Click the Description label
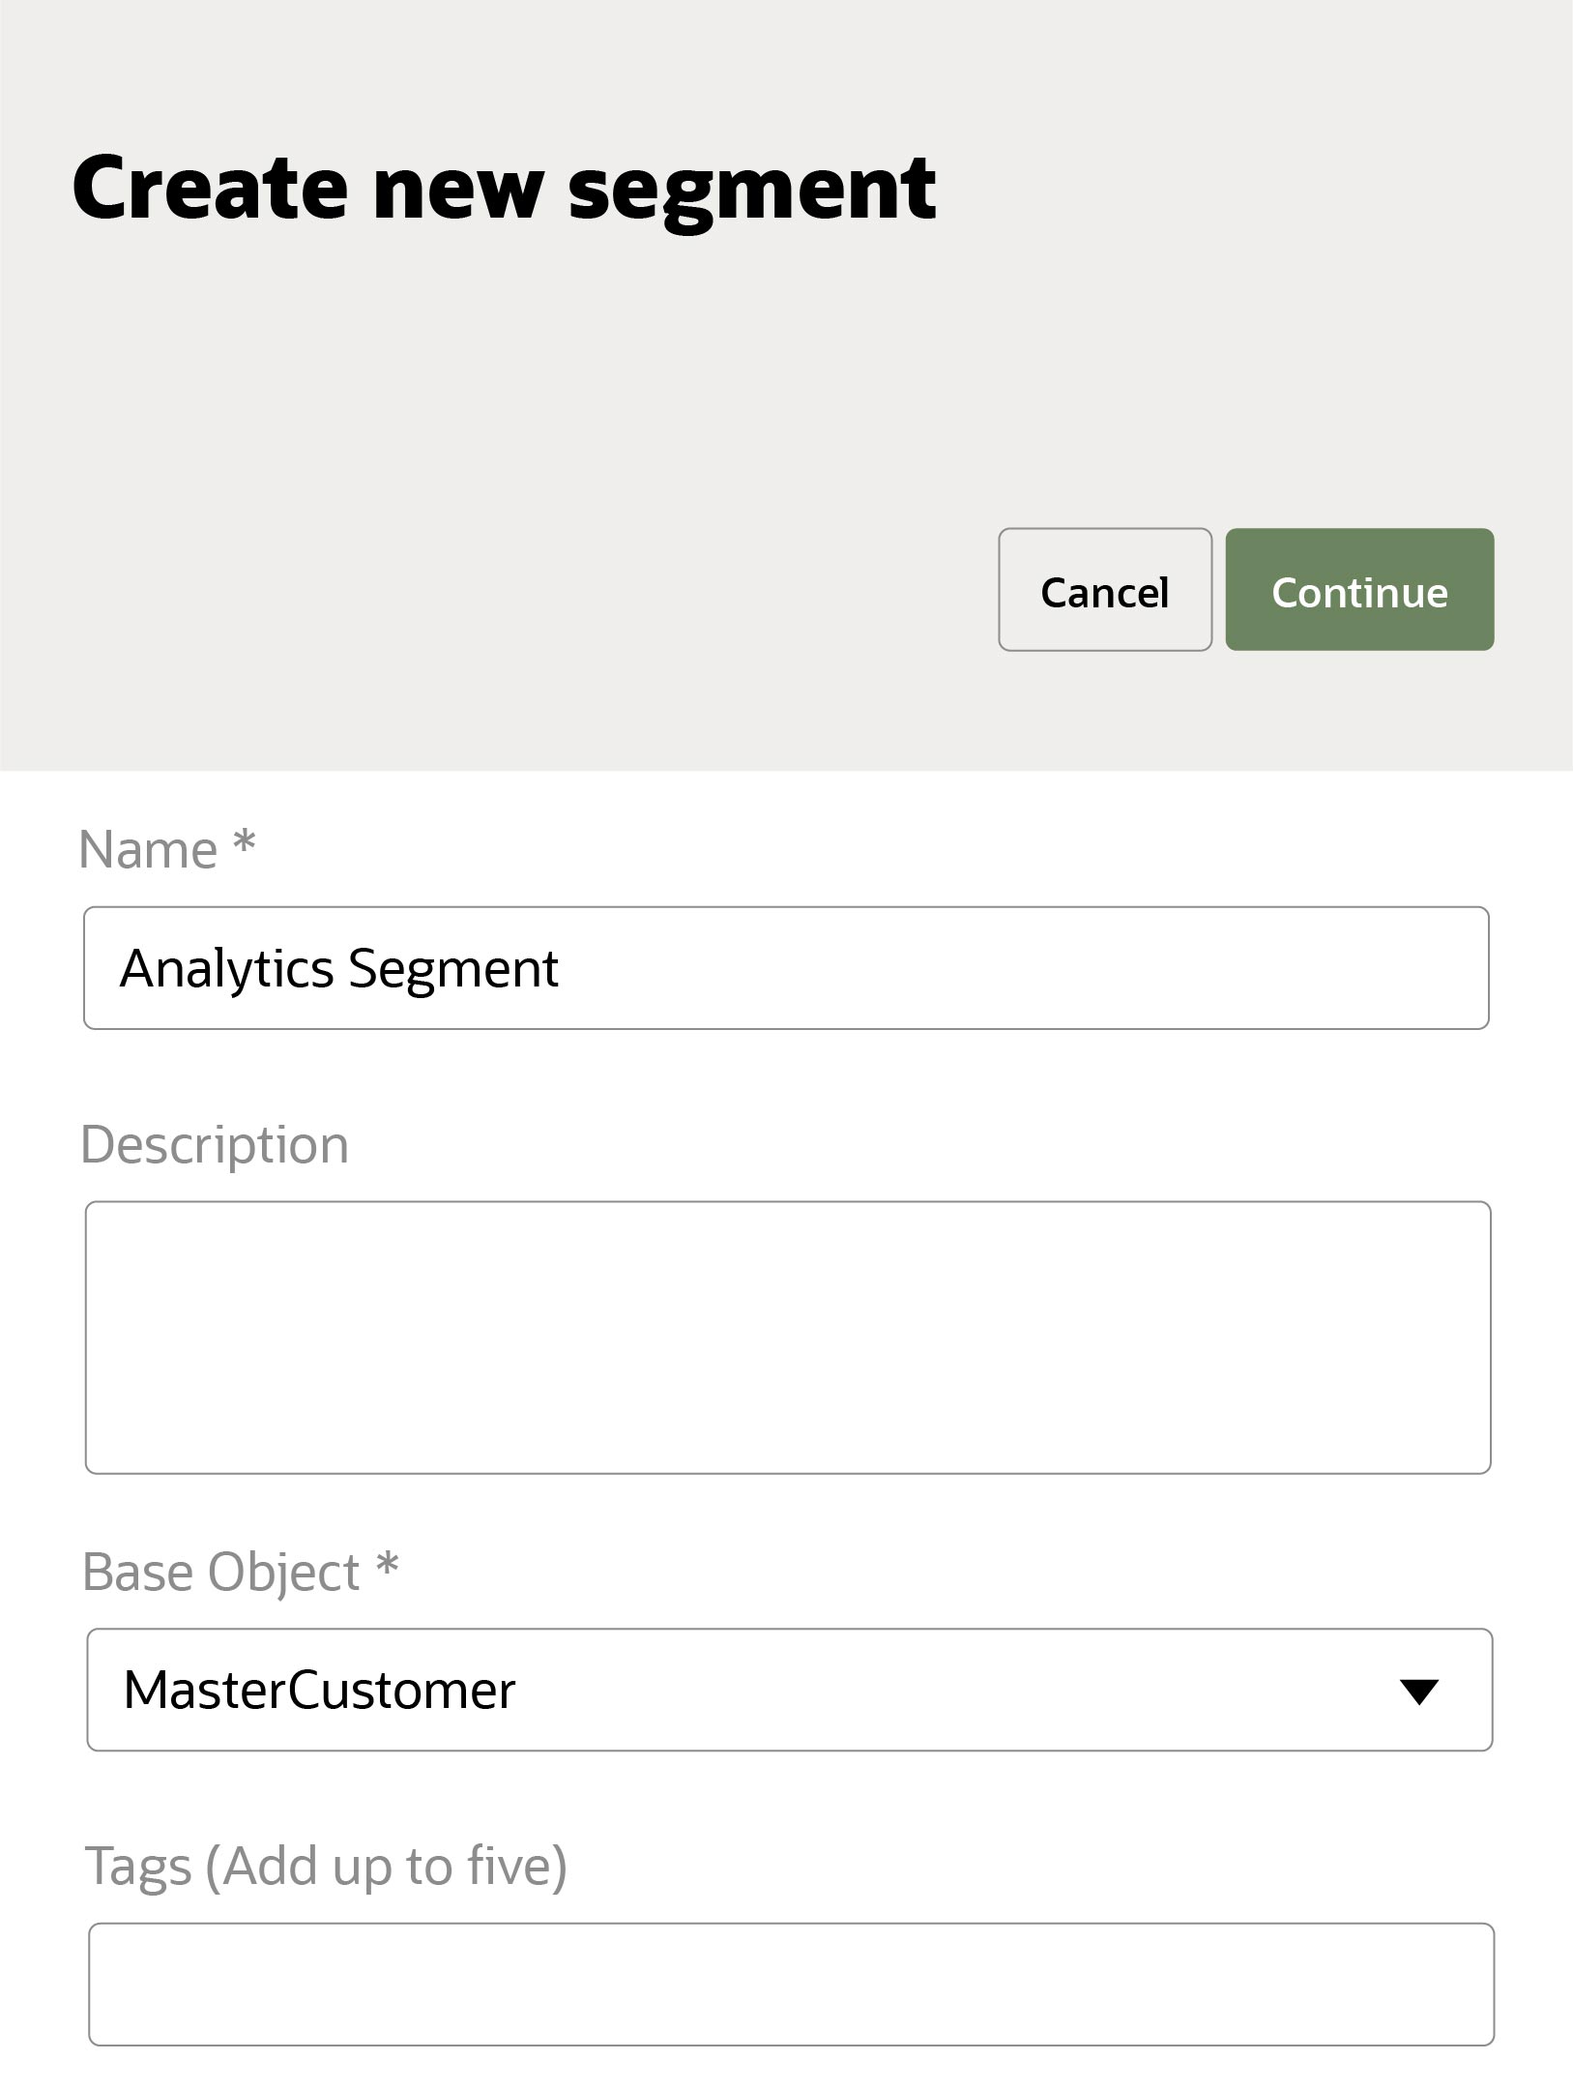Image resolution: width=1573 pixels, height=2090 pixels. click(x=215, y=1145)
